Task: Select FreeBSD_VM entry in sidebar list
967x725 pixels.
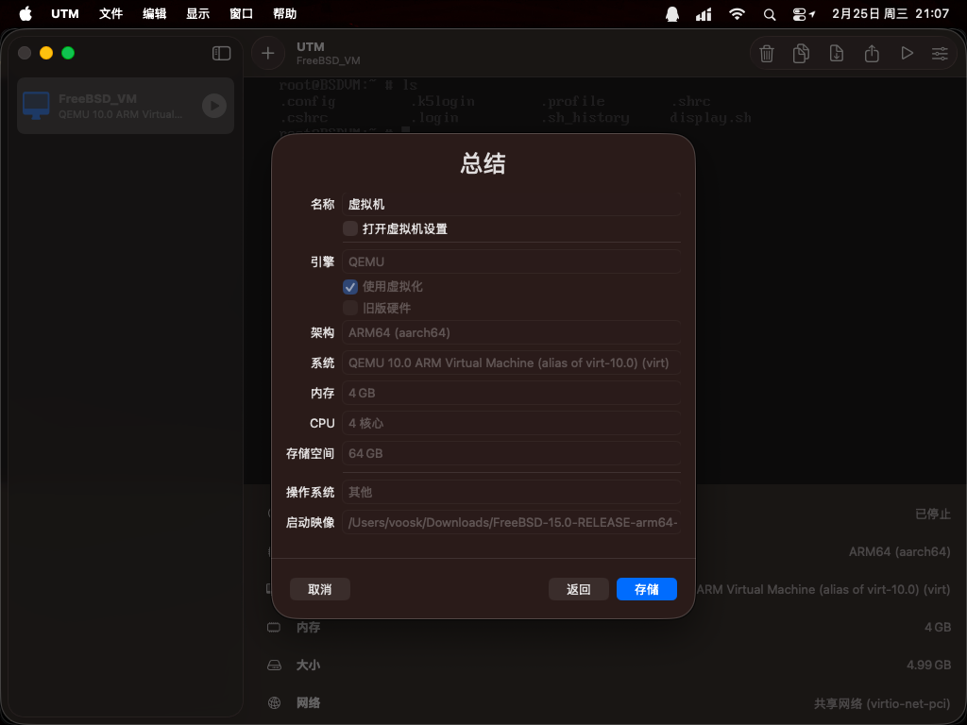Action: [x=126, y=106]
